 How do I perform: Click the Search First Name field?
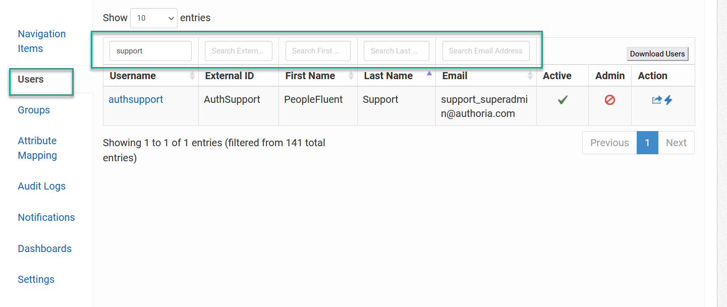click(318, 51)
